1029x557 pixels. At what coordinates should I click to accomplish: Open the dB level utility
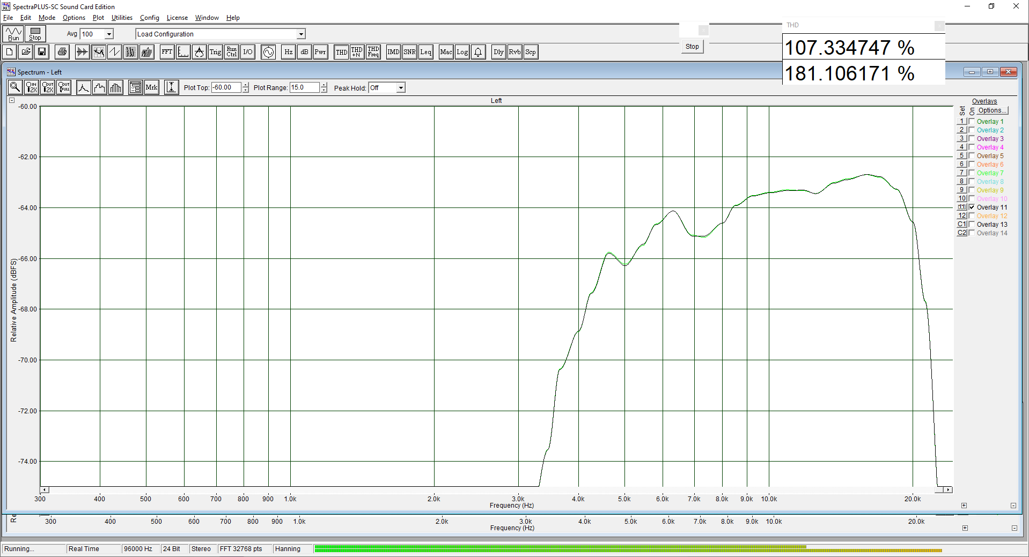(x=304, y=52)
